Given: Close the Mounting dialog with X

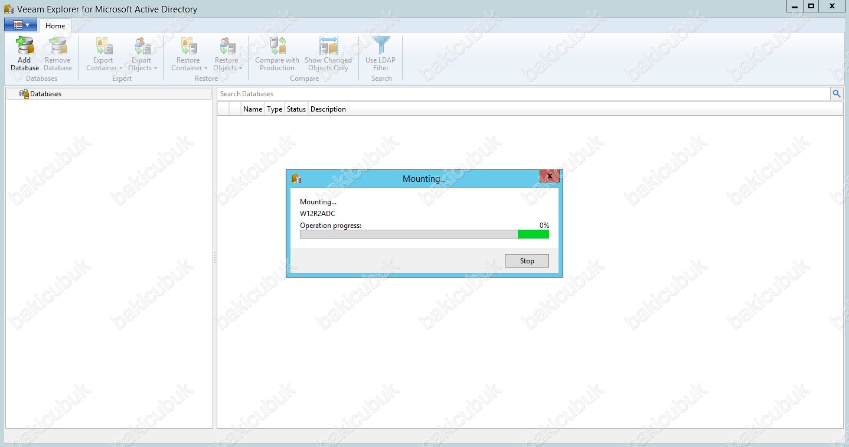Looking at the screenshot, I should coord(550,176).
